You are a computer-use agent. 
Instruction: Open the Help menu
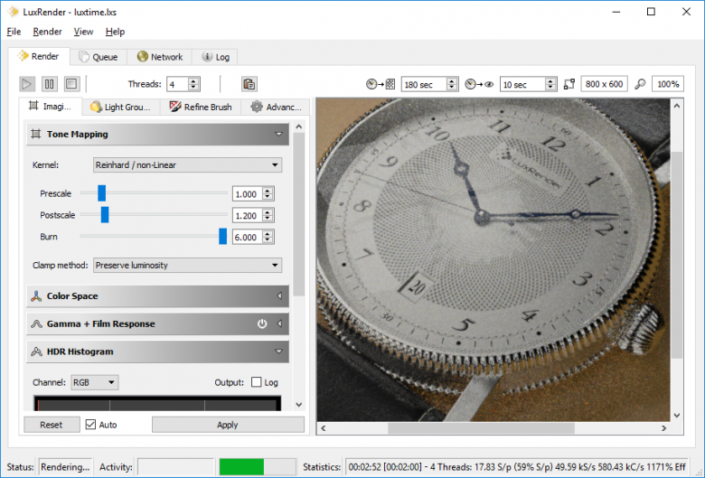(115, 32)
